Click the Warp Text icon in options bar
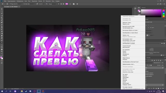 click(70, 4)
